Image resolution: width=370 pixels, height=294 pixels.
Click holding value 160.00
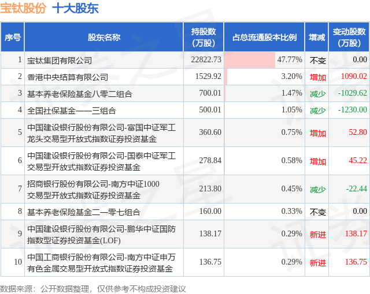coord(210,211)
